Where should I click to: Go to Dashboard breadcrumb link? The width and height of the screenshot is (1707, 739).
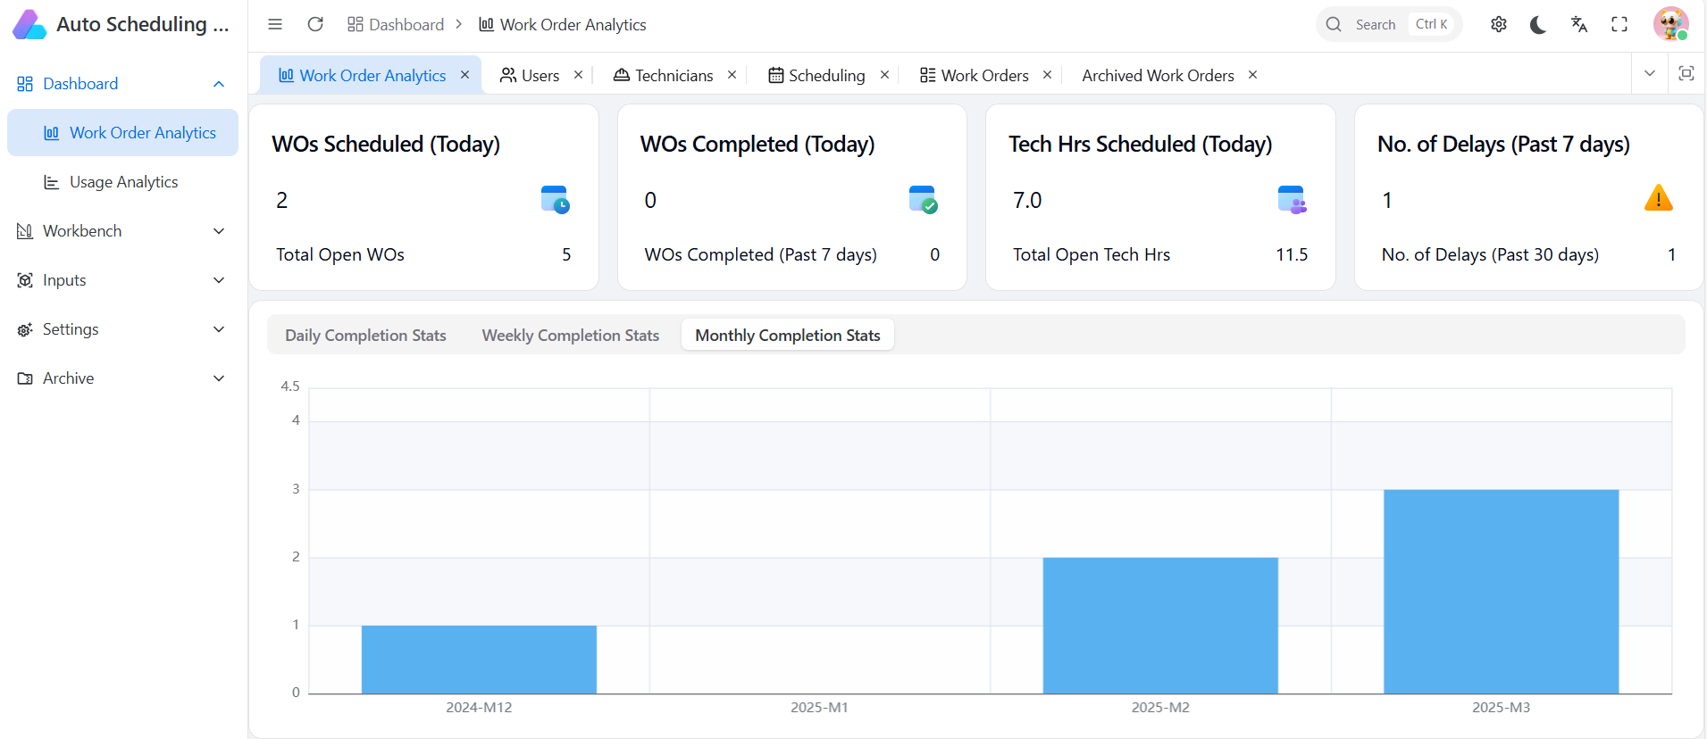[x=396, y=24]
